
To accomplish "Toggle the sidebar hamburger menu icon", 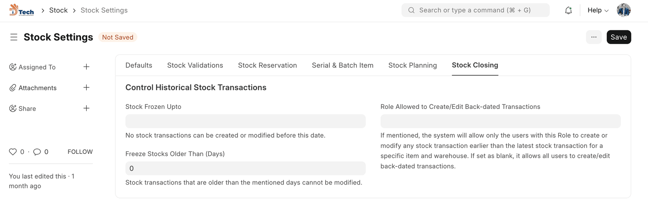I will pos(14,37).
